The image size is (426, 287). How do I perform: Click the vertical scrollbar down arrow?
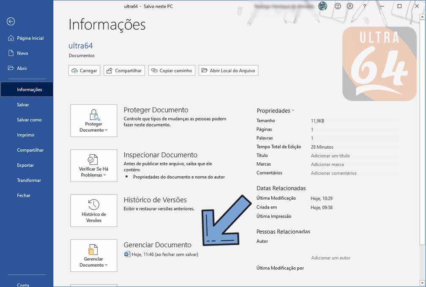coord(423,283)
